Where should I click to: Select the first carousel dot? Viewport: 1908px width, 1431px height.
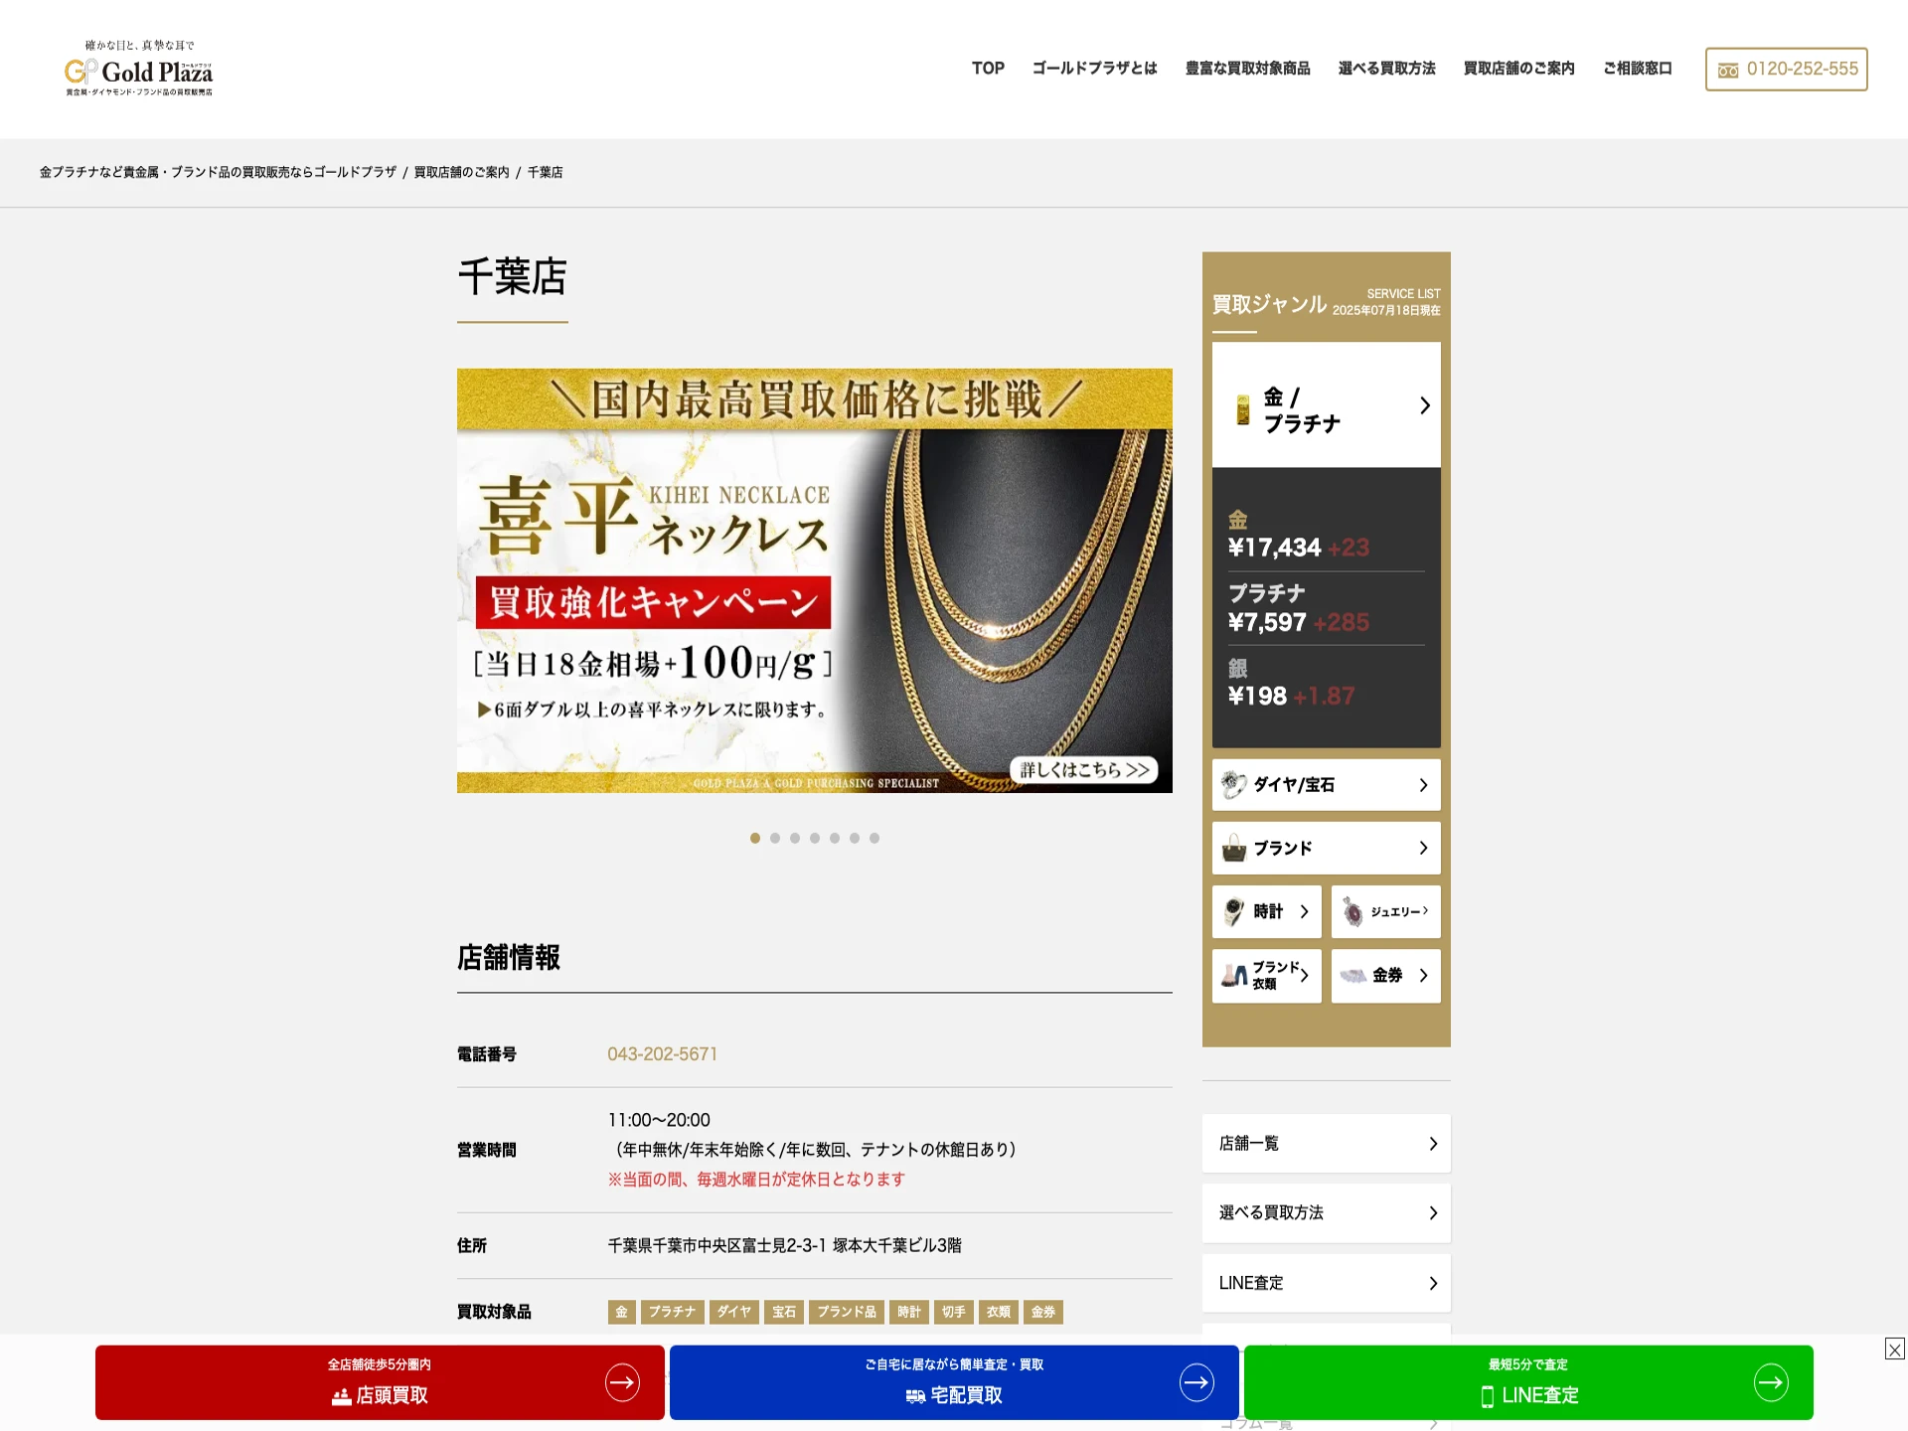(x=755, y=838)
